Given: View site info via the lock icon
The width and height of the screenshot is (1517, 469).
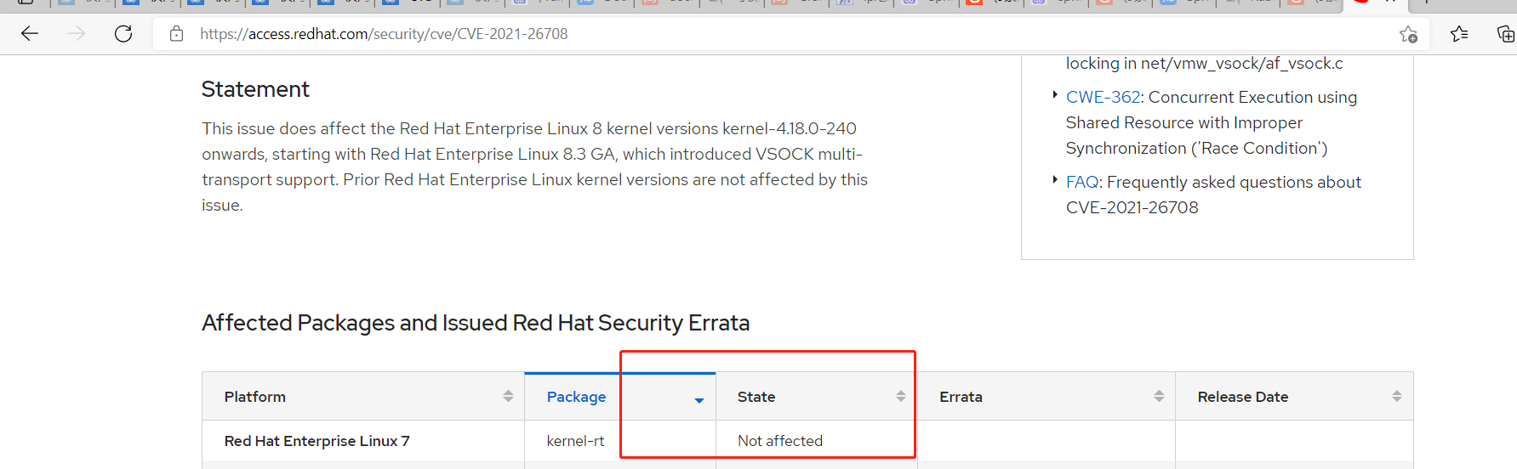Looking at the screenshot, I should click(x=176, y=34).
